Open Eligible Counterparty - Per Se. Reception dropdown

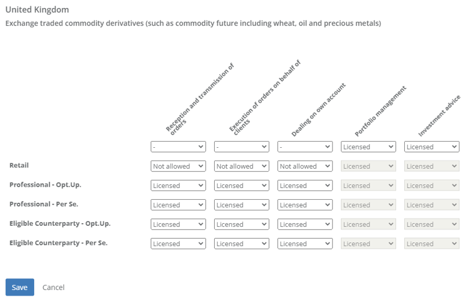pos(178,244)
